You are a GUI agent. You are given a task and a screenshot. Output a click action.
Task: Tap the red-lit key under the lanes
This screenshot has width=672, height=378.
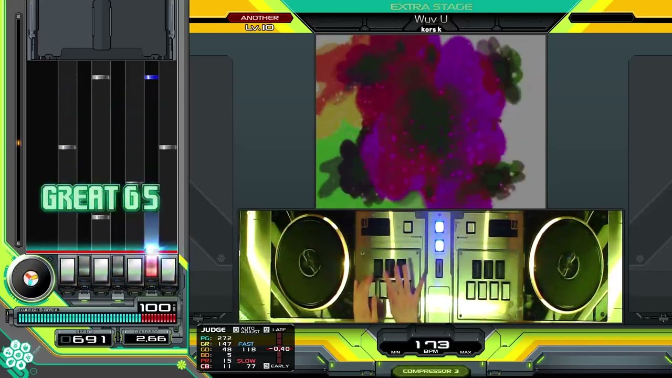151,267
